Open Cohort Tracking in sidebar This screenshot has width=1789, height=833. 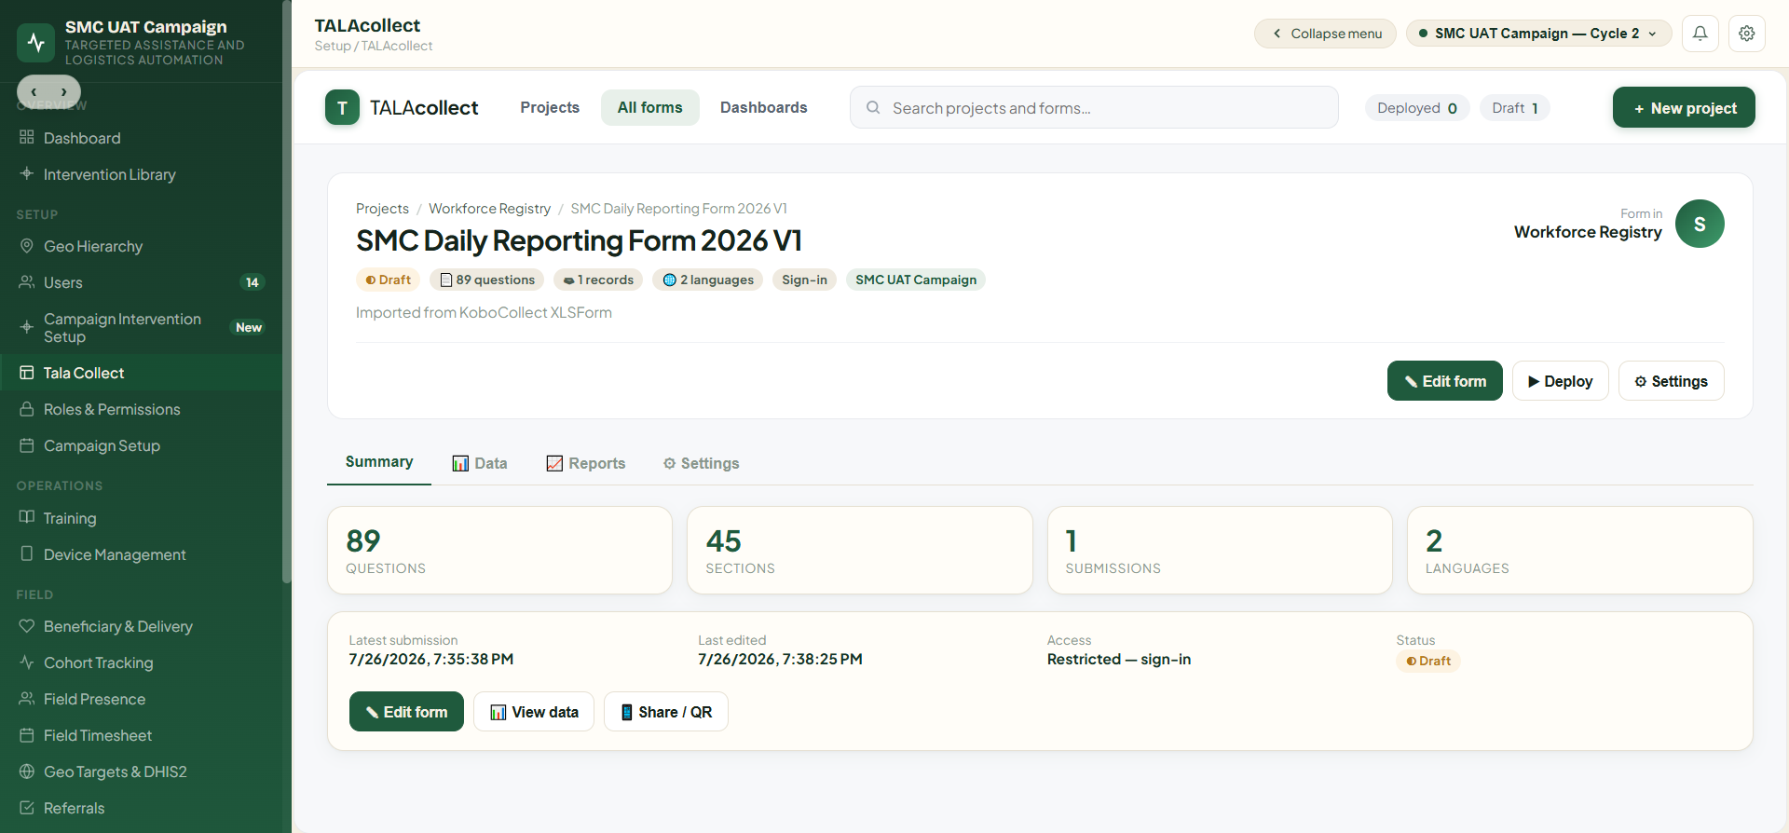pyautogui.click(x=141, y=662)
